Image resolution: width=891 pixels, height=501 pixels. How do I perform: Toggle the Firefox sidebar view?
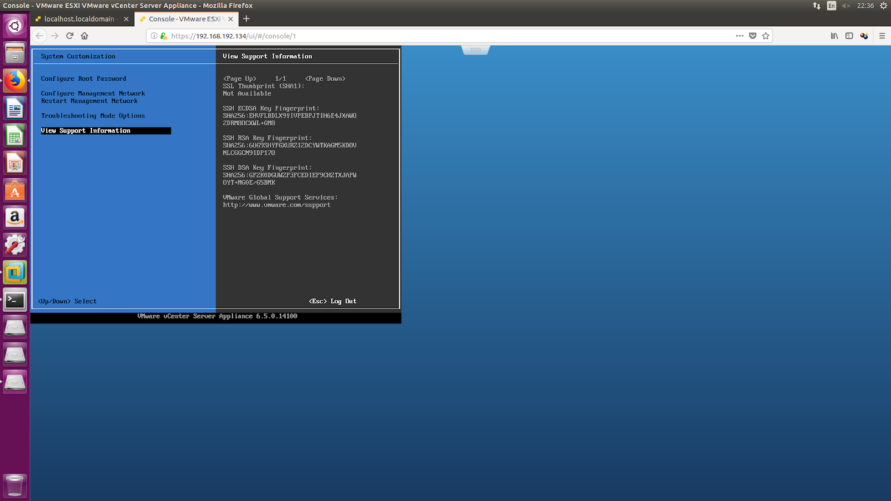(849, 36)
